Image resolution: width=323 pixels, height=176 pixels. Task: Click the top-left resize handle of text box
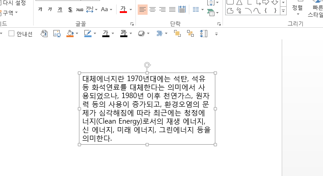click(x=79, y=73)
